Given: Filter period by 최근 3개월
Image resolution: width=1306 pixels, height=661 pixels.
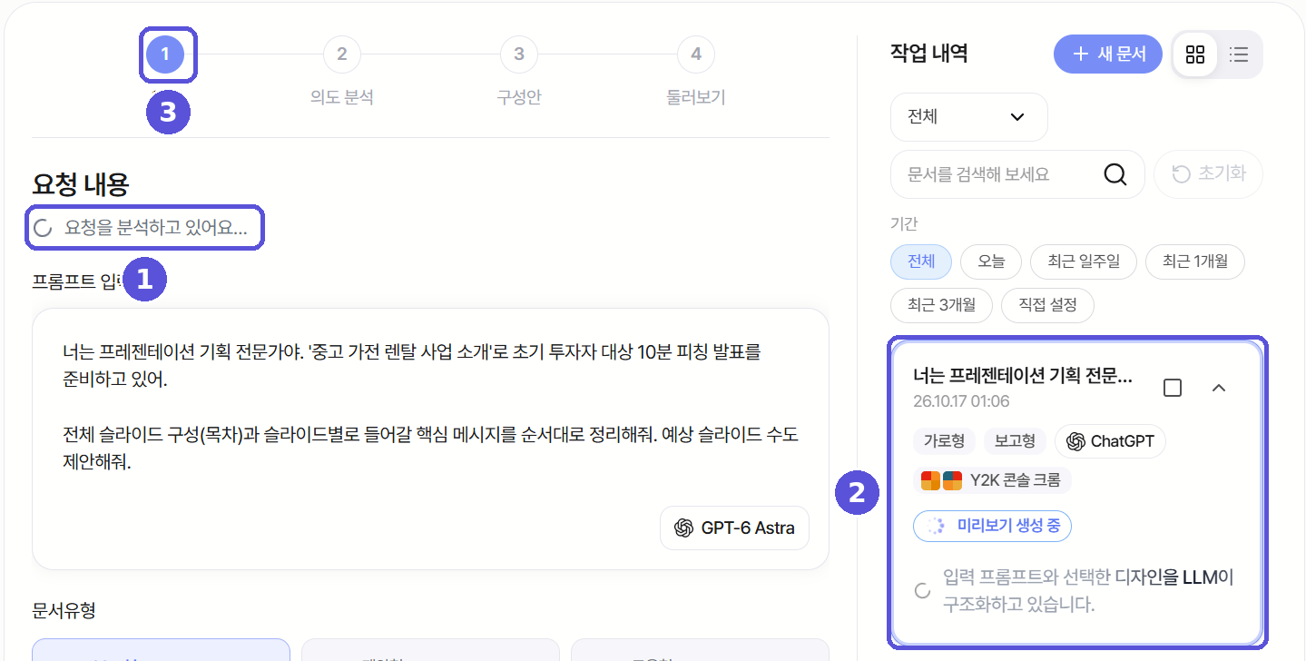Looking at the screenshot, I should coord(941,305).
